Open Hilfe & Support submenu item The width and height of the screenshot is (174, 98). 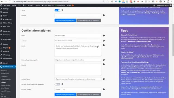point(5,97)
